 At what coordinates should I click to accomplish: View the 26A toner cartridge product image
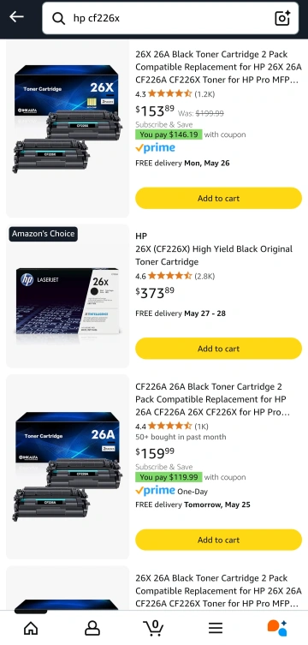click(x=68, y=466)
